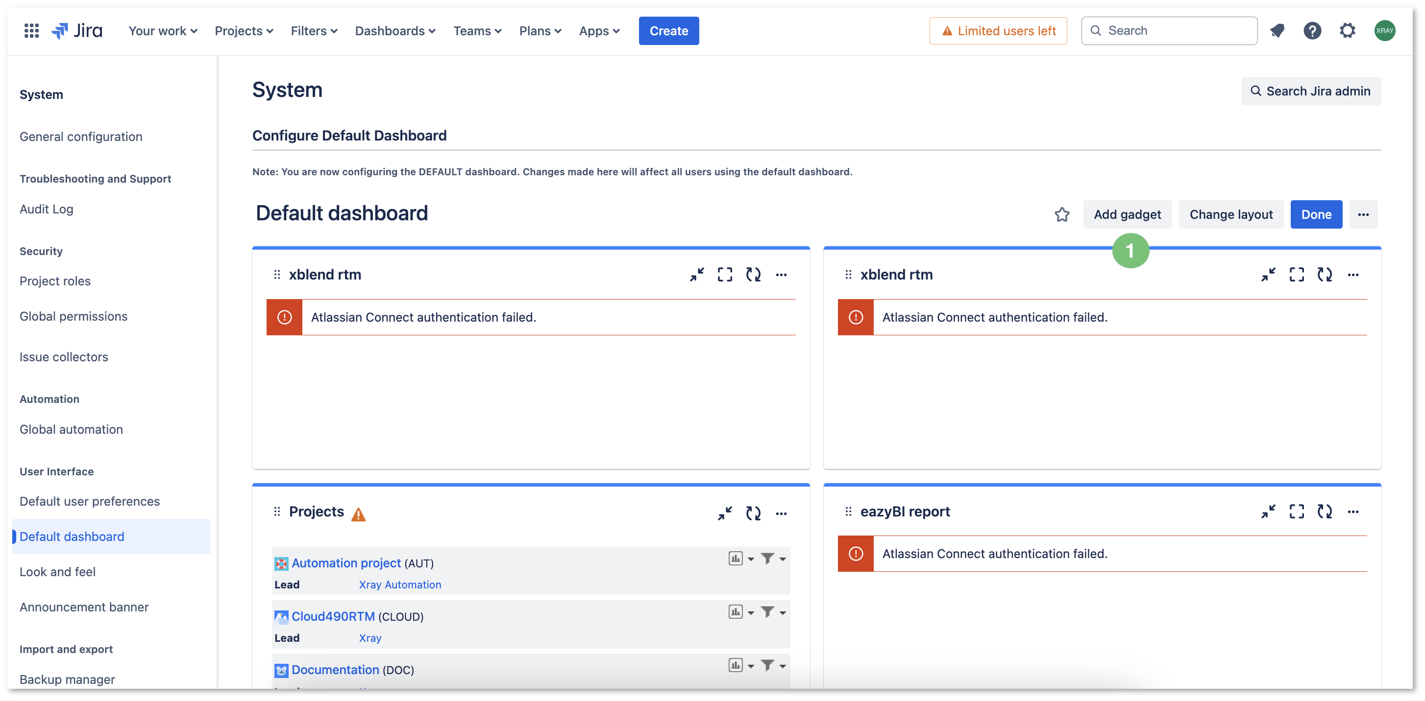Open dashboard more actions ellipsis button
The height and width of the screenshot is (701, 1425).
tap(1363, 214)
